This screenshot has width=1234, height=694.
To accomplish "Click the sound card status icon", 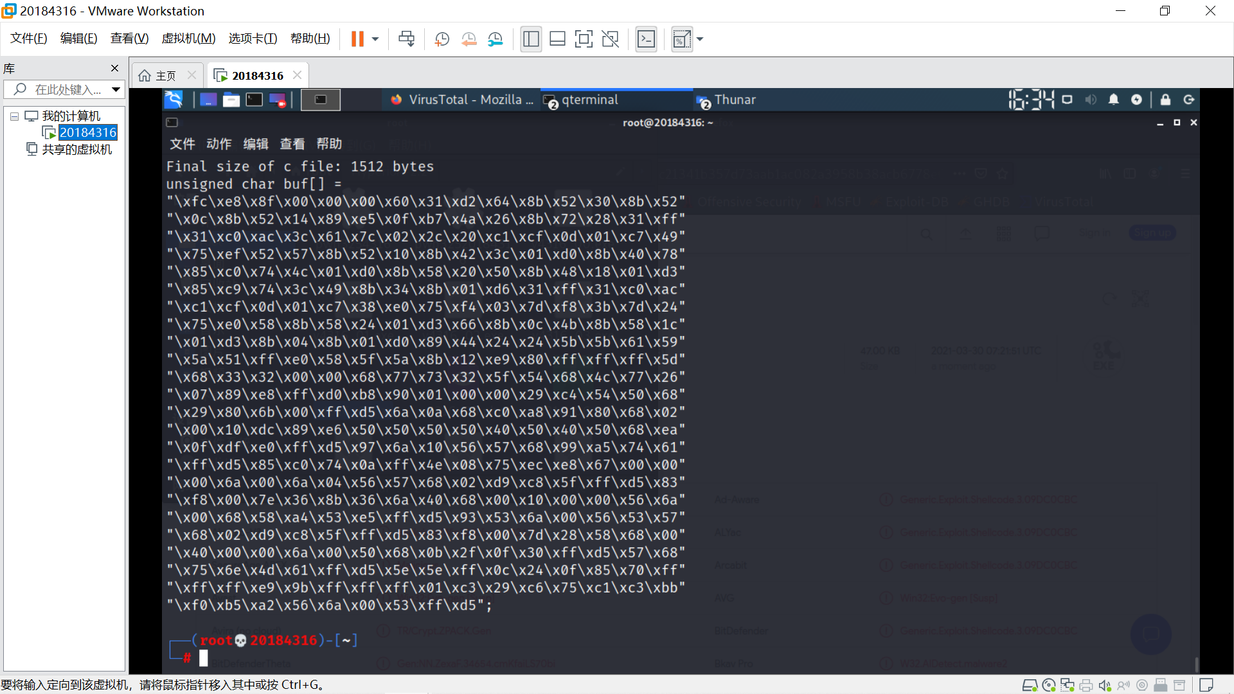I will click(1104, 686).
